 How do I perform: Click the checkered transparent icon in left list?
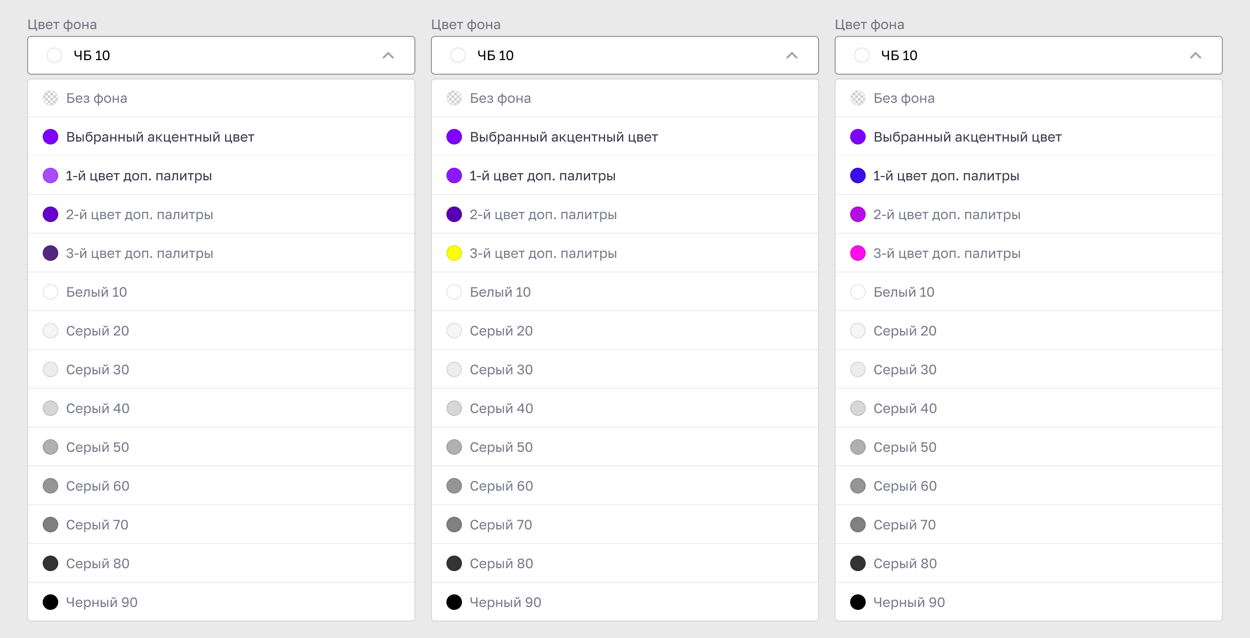50,98
